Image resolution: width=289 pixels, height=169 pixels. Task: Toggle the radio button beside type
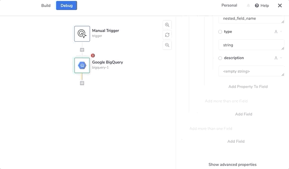(220, 32)
